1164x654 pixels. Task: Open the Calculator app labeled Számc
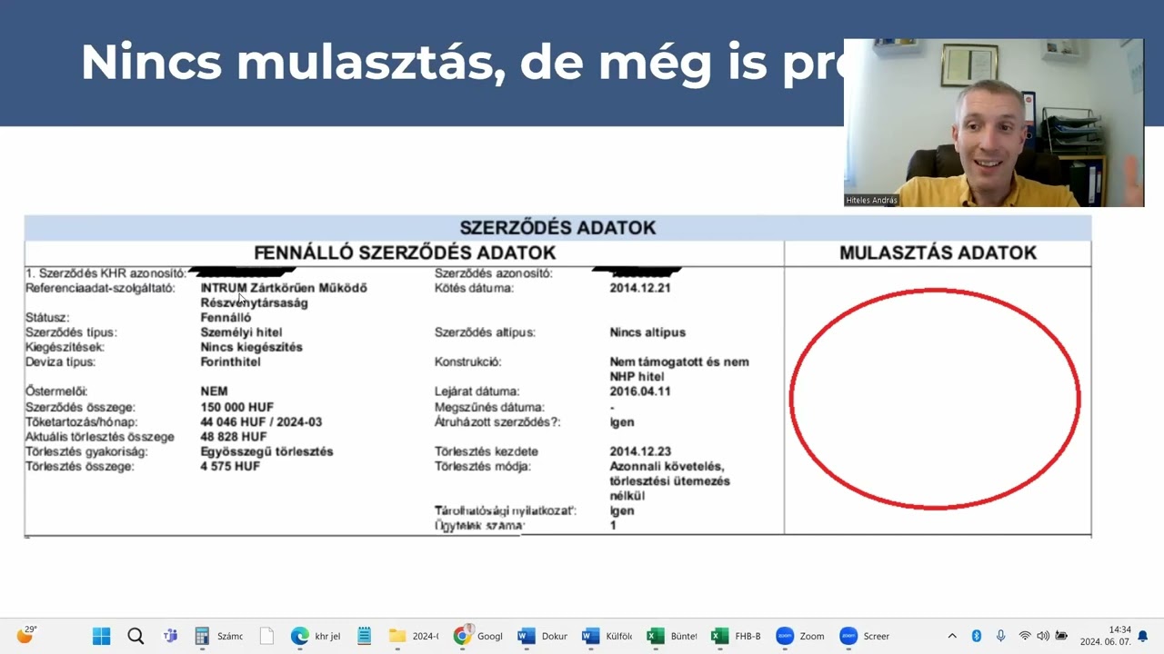click(x=219, y=636)
